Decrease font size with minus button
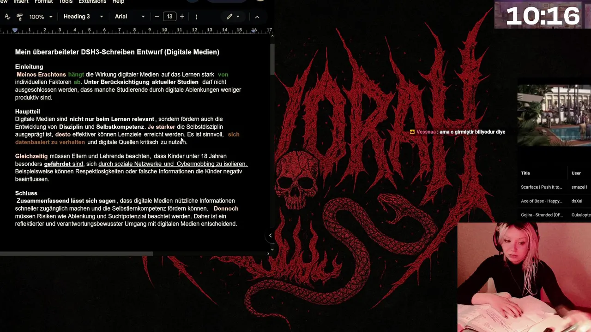 (157, 17)
